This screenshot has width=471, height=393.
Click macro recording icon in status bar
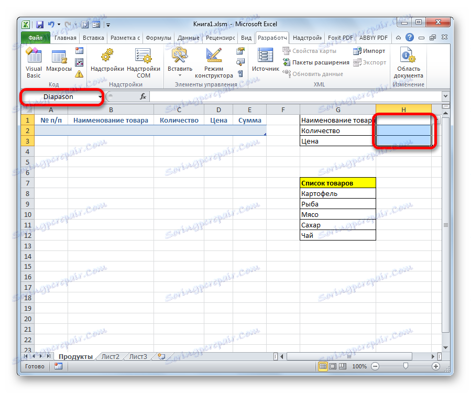pyautogui.click(x=58, y=366)
